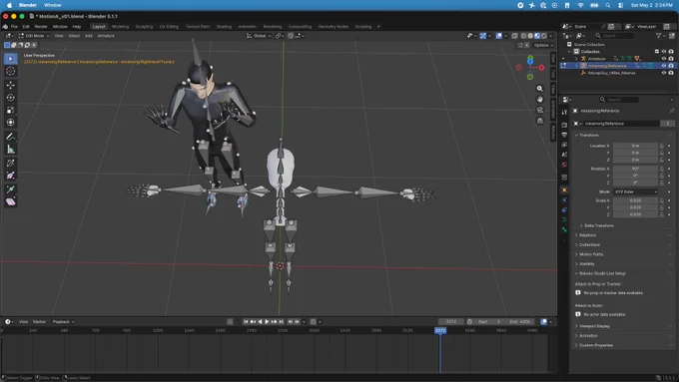Click the viewport pan hand icon
Viewport: 679px width, 382px height.
539,100
